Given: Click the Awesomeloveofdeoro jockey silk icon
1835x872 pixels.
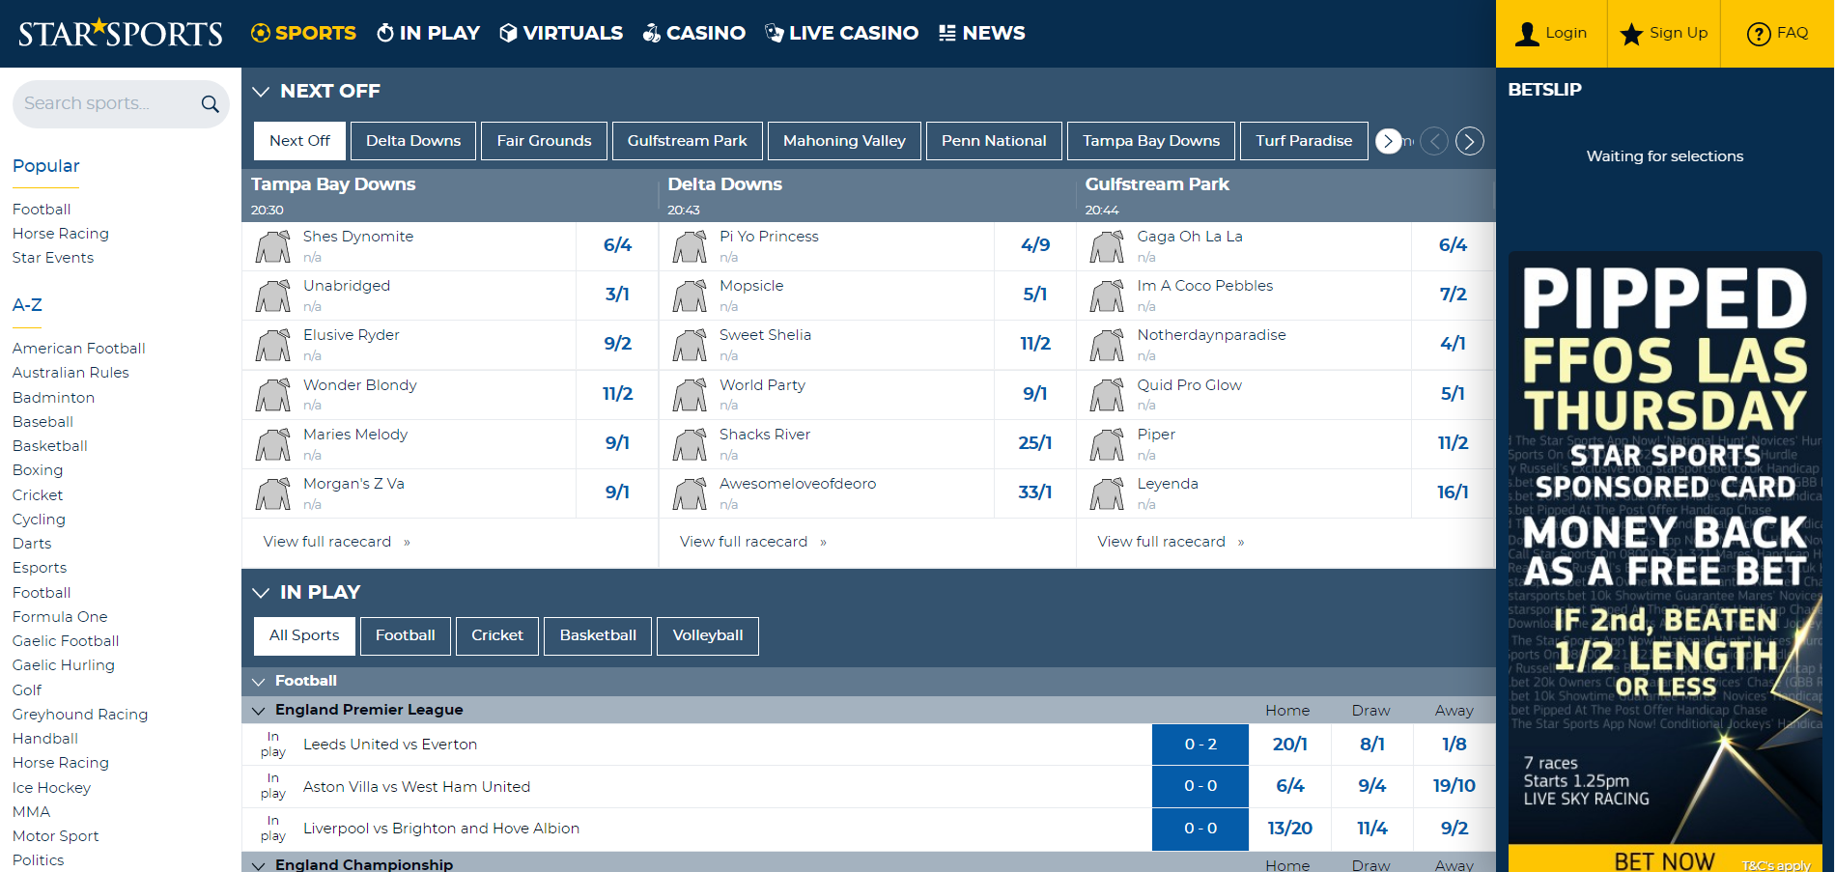Looking at the screenshot, I should point(690,493).
